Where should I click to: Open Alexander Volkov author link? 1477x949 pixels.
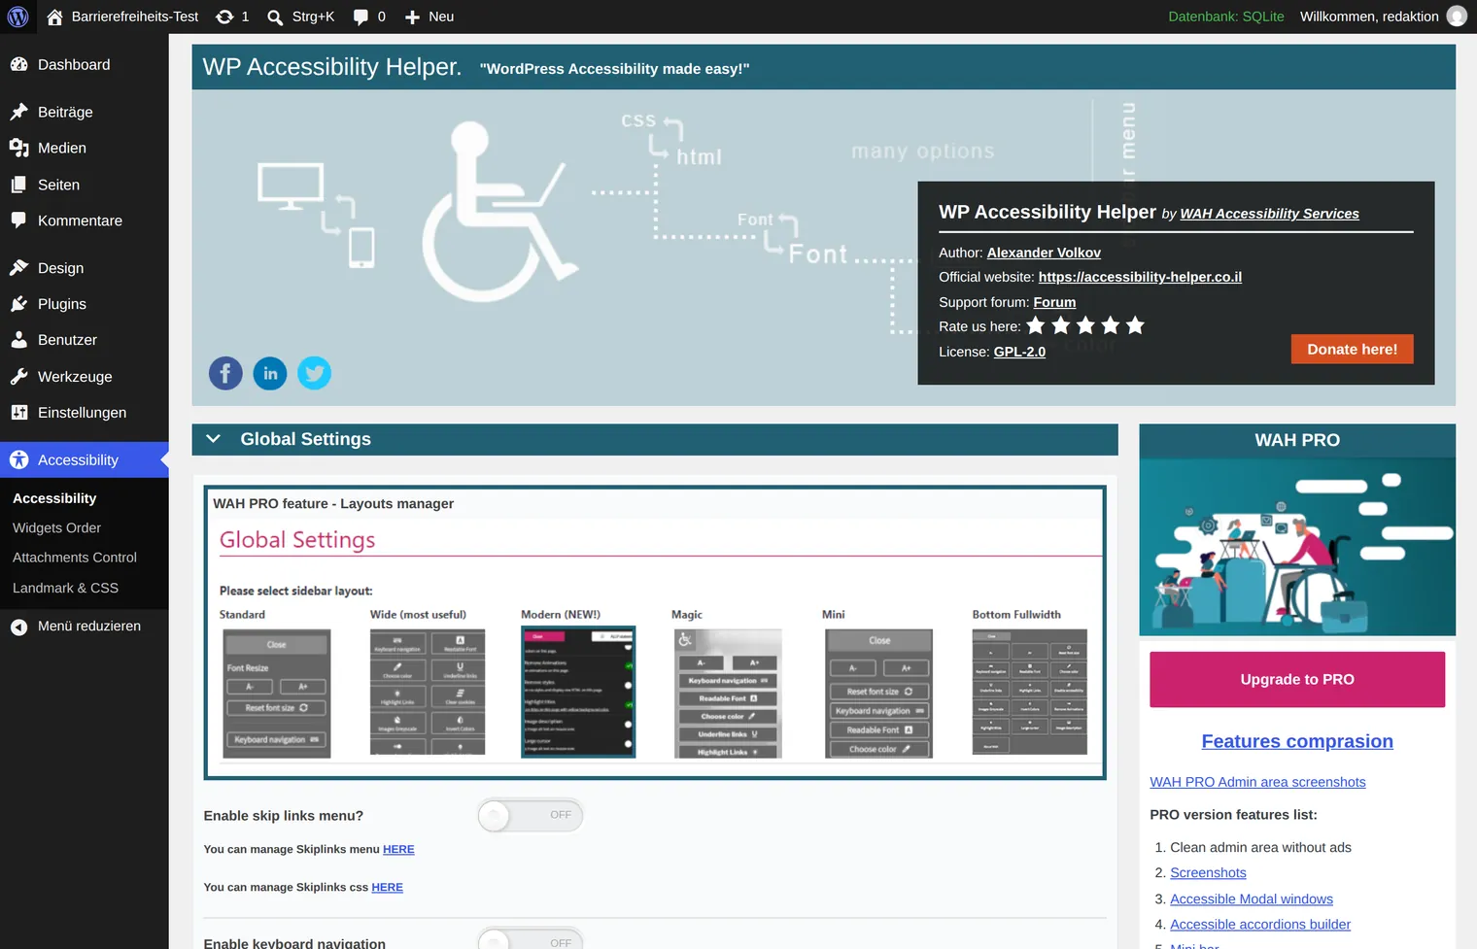1044,253
